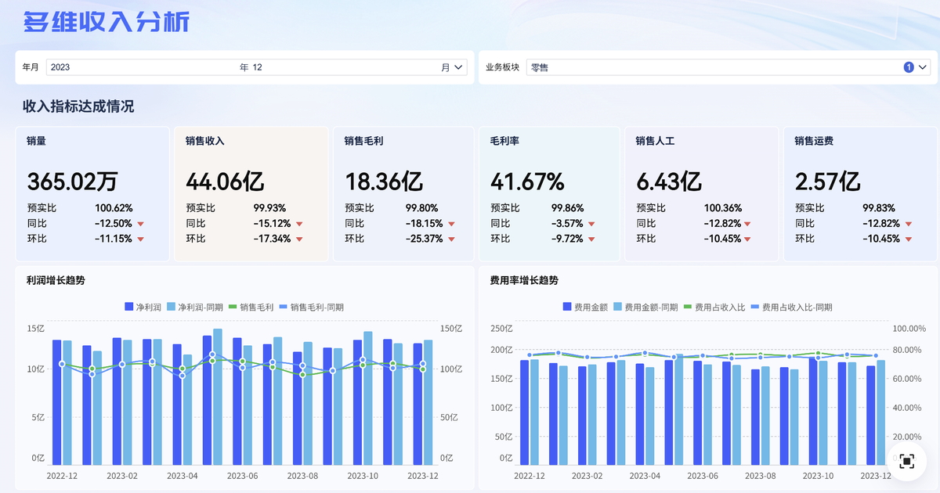Click the 2023-06 axis label in profit chart

tap(242, 475)
